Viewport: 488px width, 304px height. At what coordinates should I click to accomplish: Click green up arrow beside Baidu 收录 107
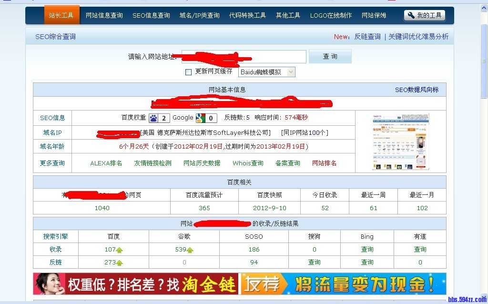point(119,249)
